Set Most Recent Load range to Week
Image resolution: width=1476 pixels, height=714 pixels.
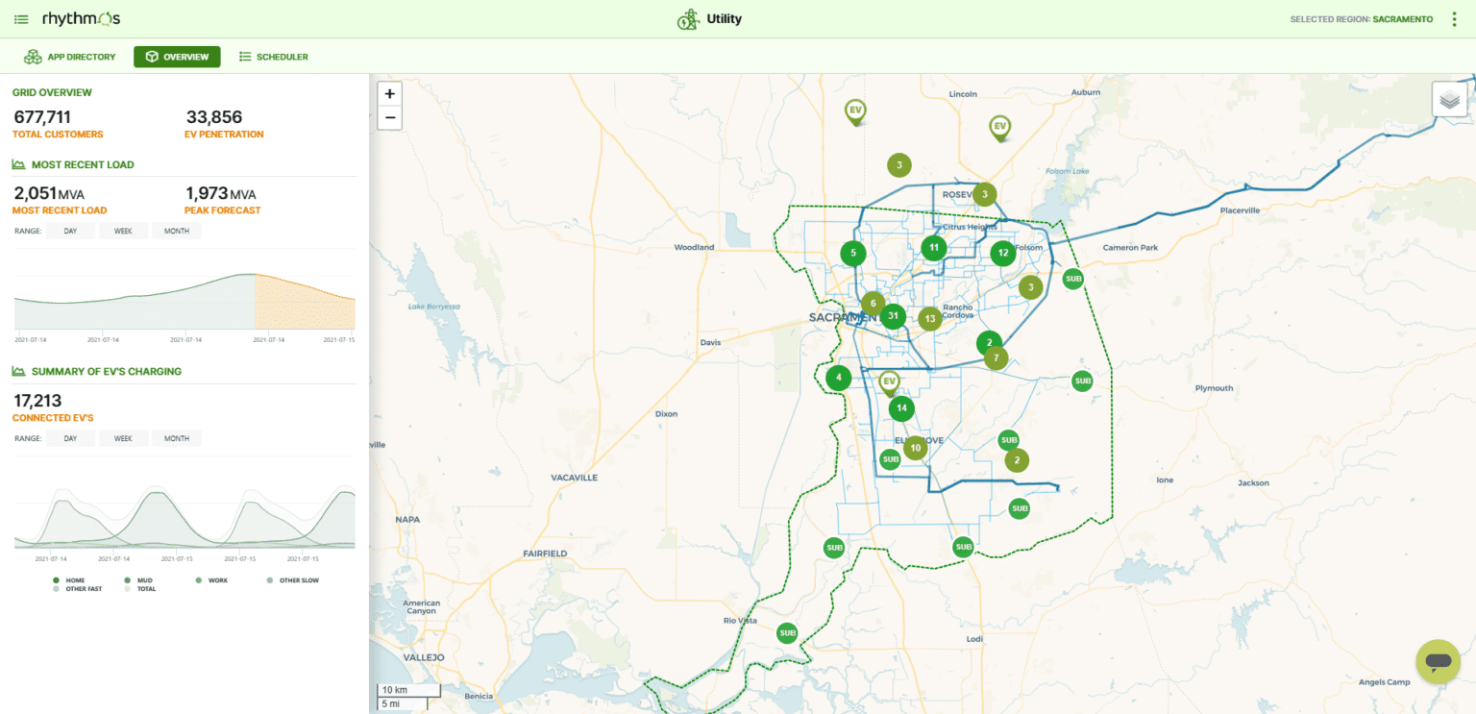pyautogui.click(x=123, y=231)
